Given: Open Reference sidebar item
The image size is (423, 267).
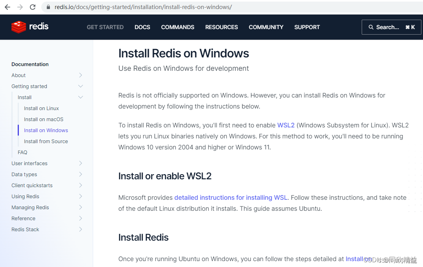Looking at the screenshot, I should click(23, 218).
